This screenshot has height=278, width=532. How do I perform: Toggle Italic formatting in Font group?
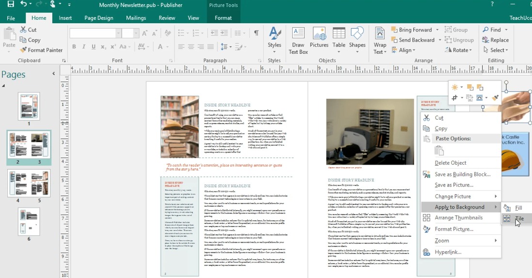point(84,47)
